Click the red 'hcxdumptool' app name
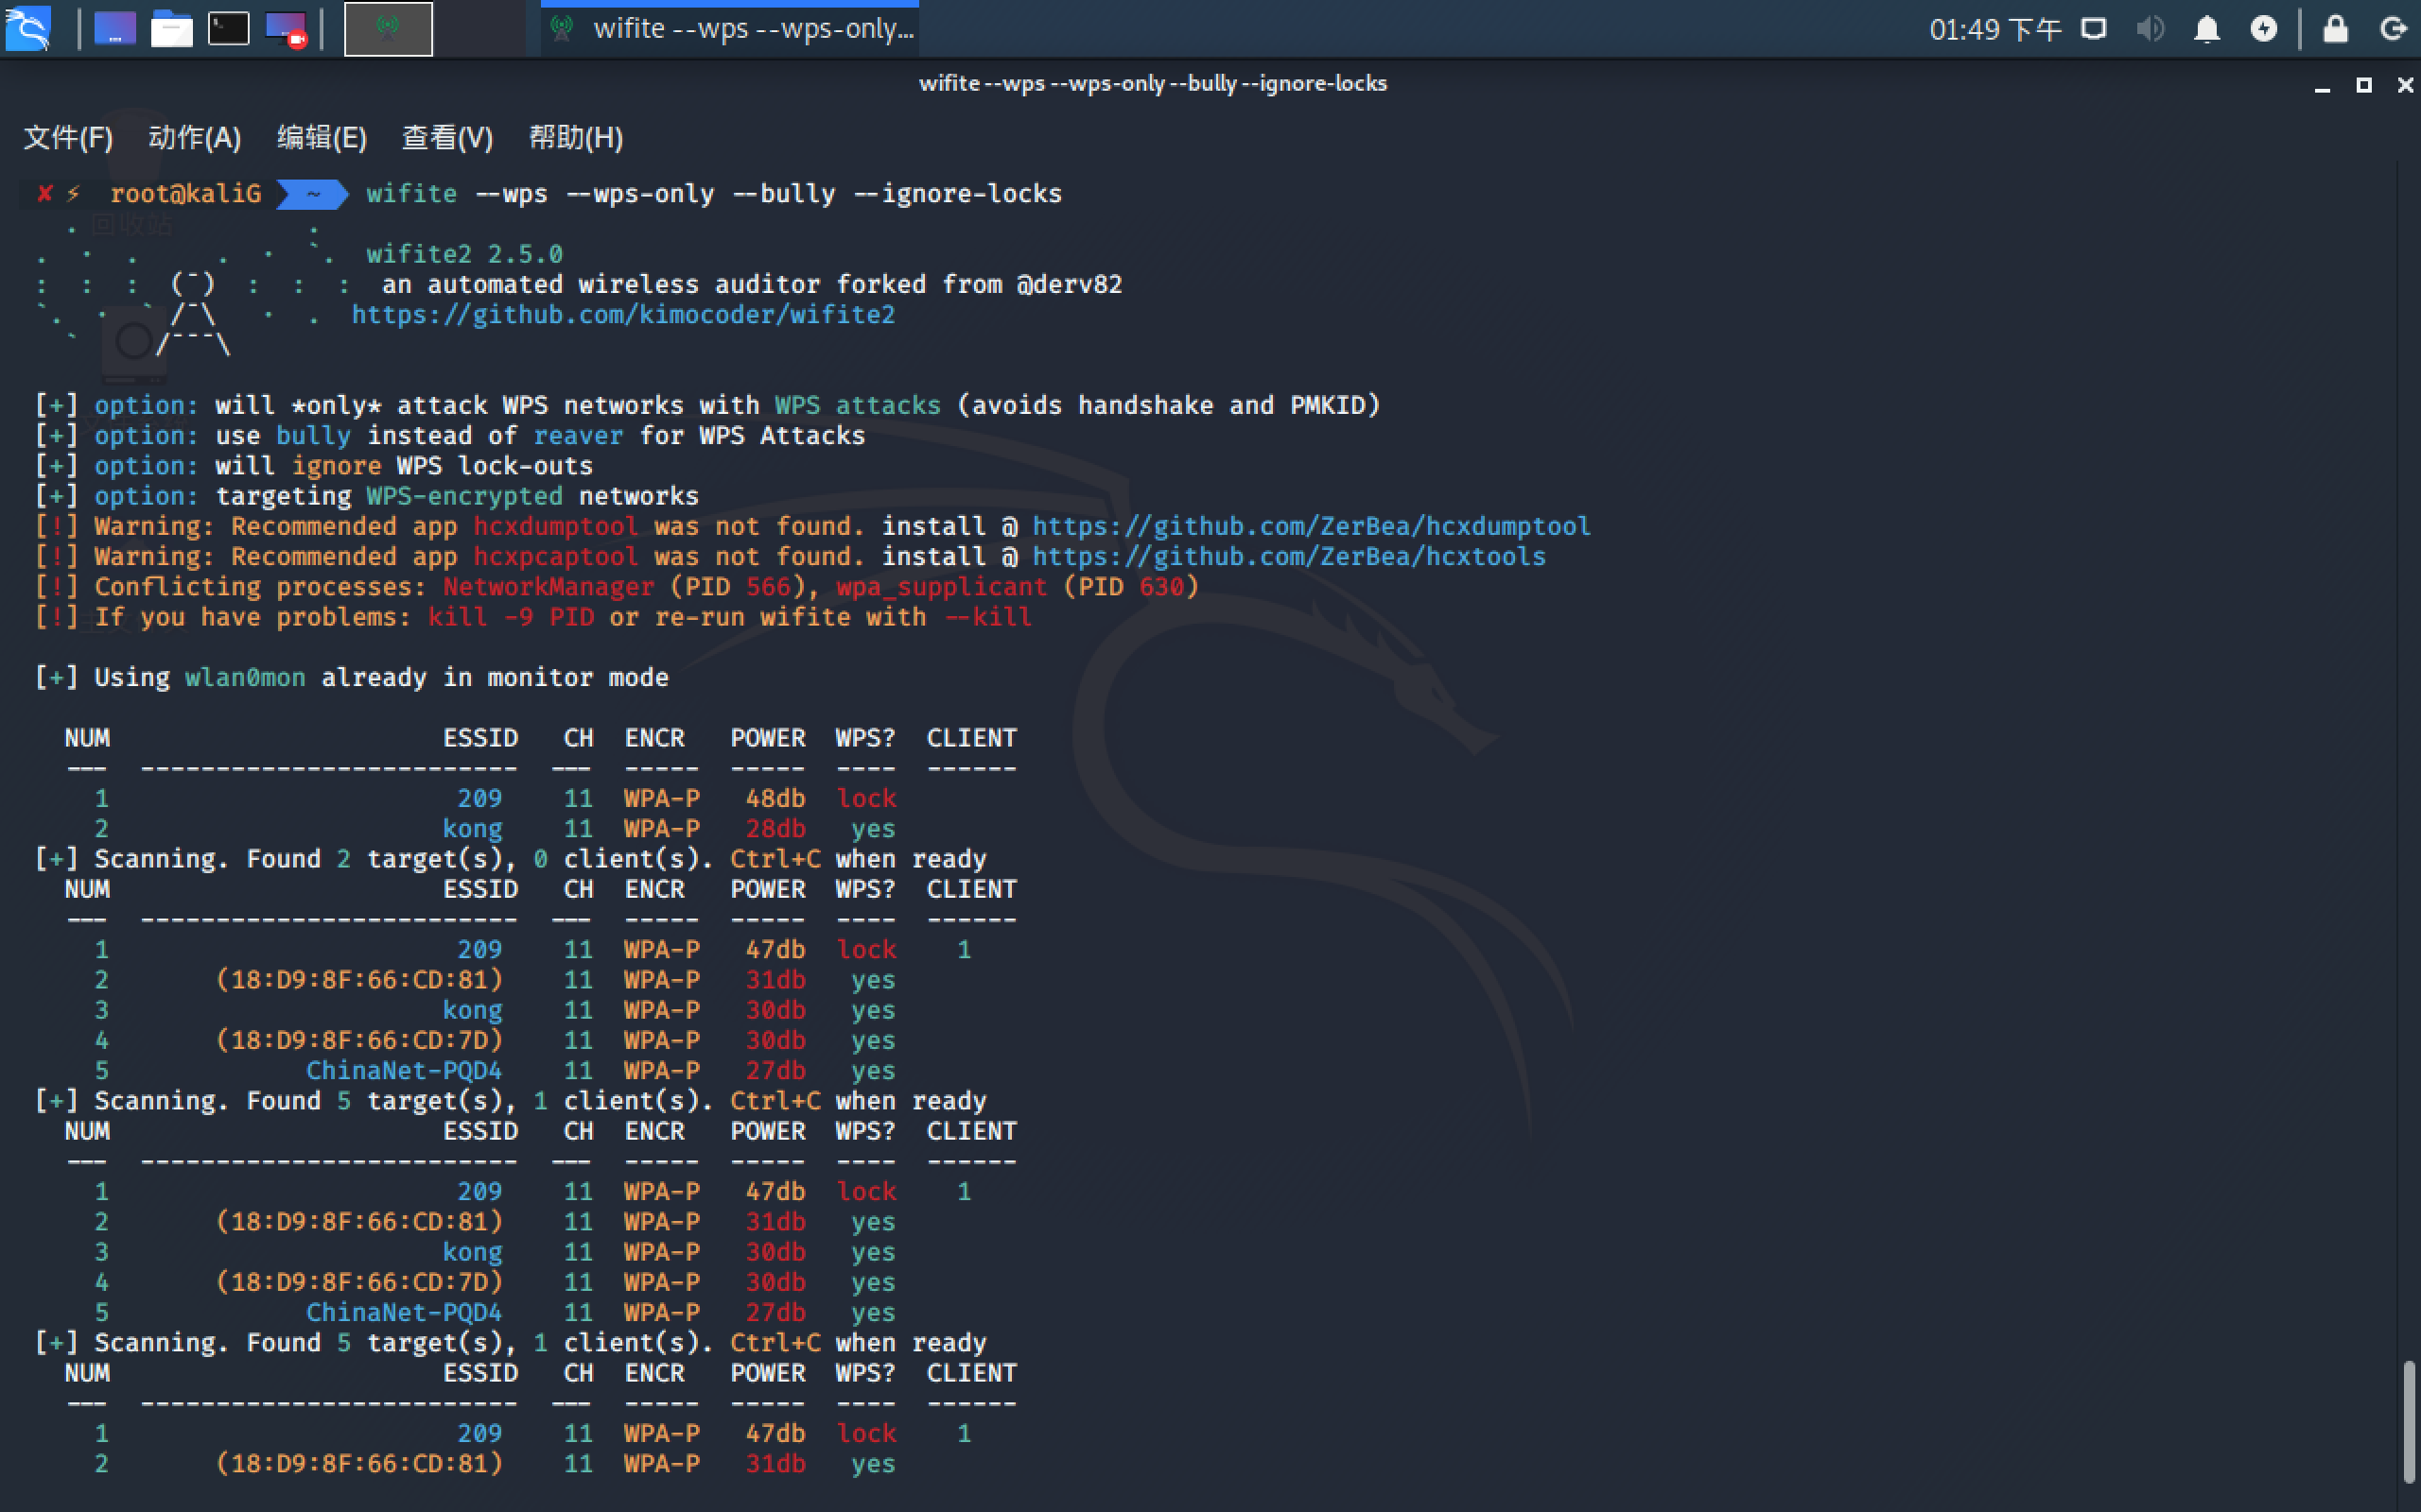2421x1512 pixels. pos(555,526)
